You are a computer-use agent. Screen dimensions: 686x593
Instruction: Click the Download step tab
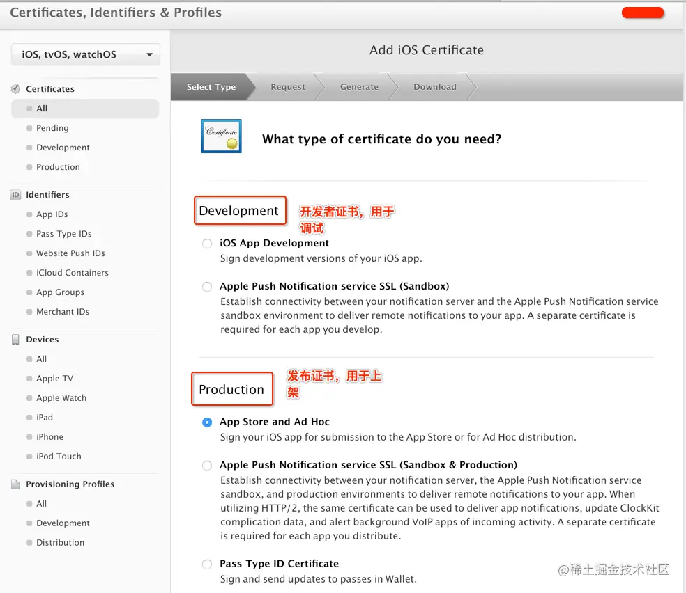[x=435, y=87]
